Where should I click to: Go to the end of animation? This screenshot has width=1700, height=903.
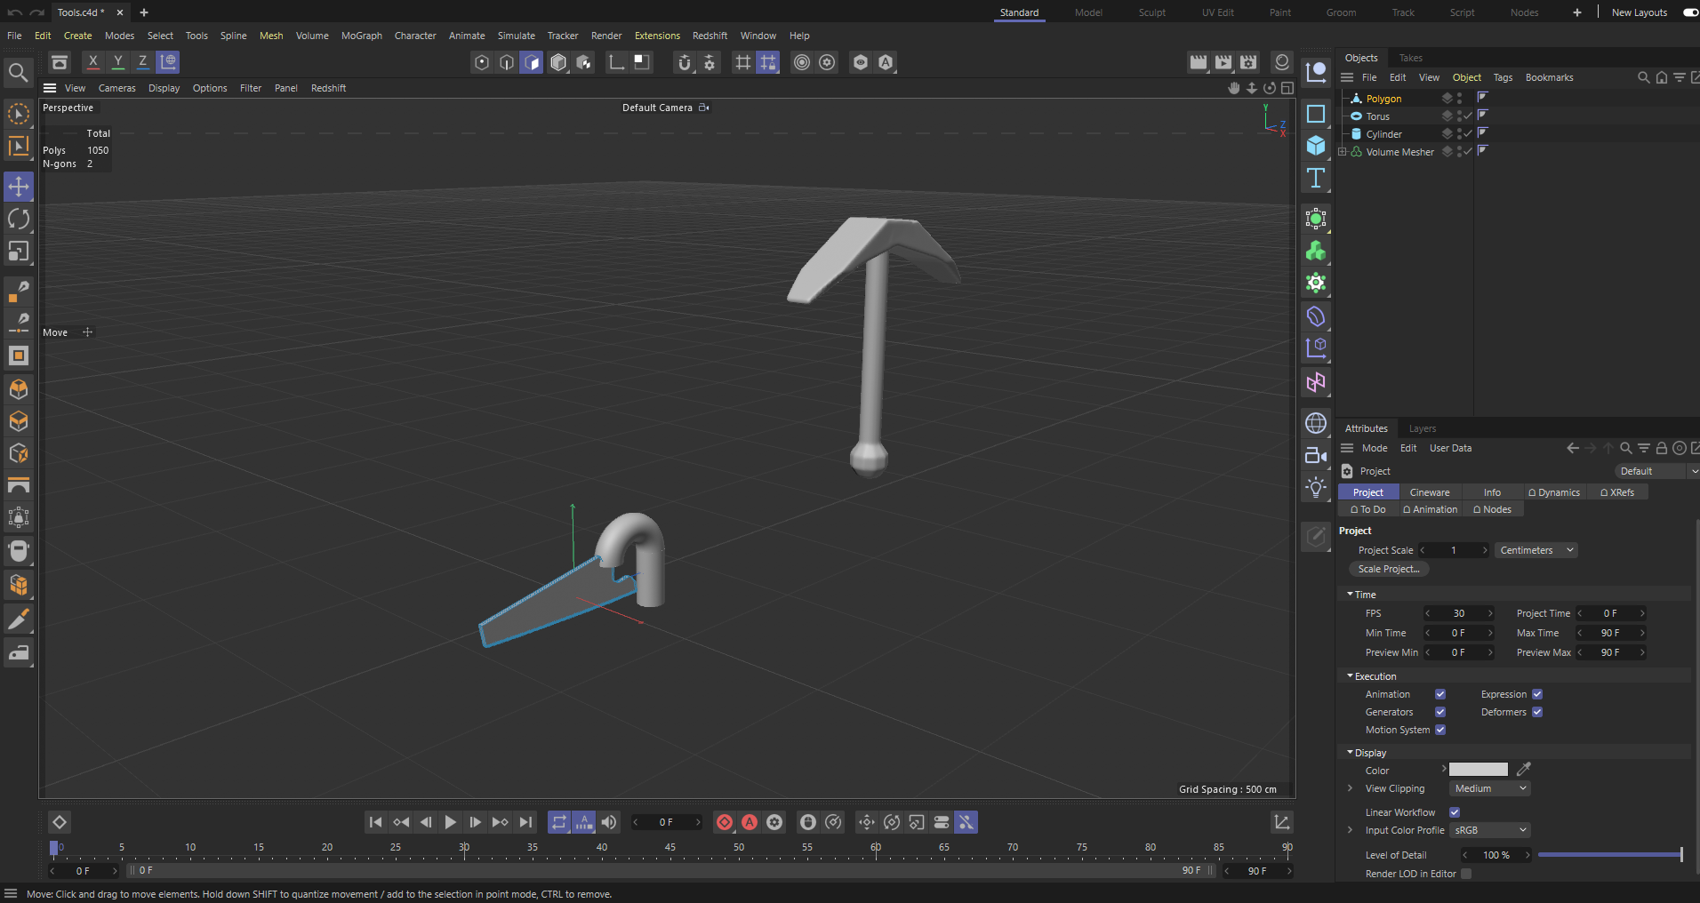(525, 822)
